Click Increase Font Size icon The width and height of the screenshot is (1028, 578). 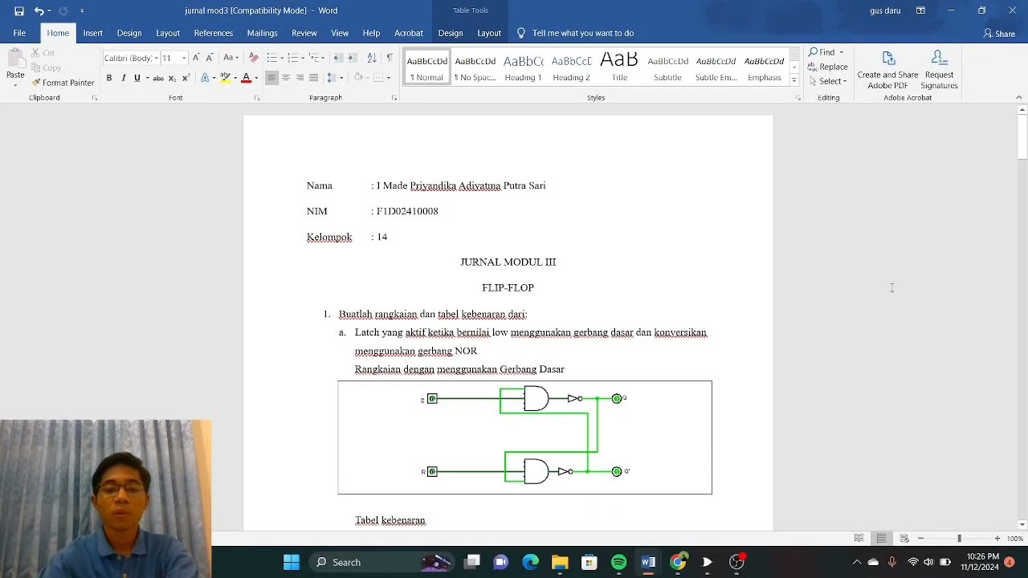point(196,58)
